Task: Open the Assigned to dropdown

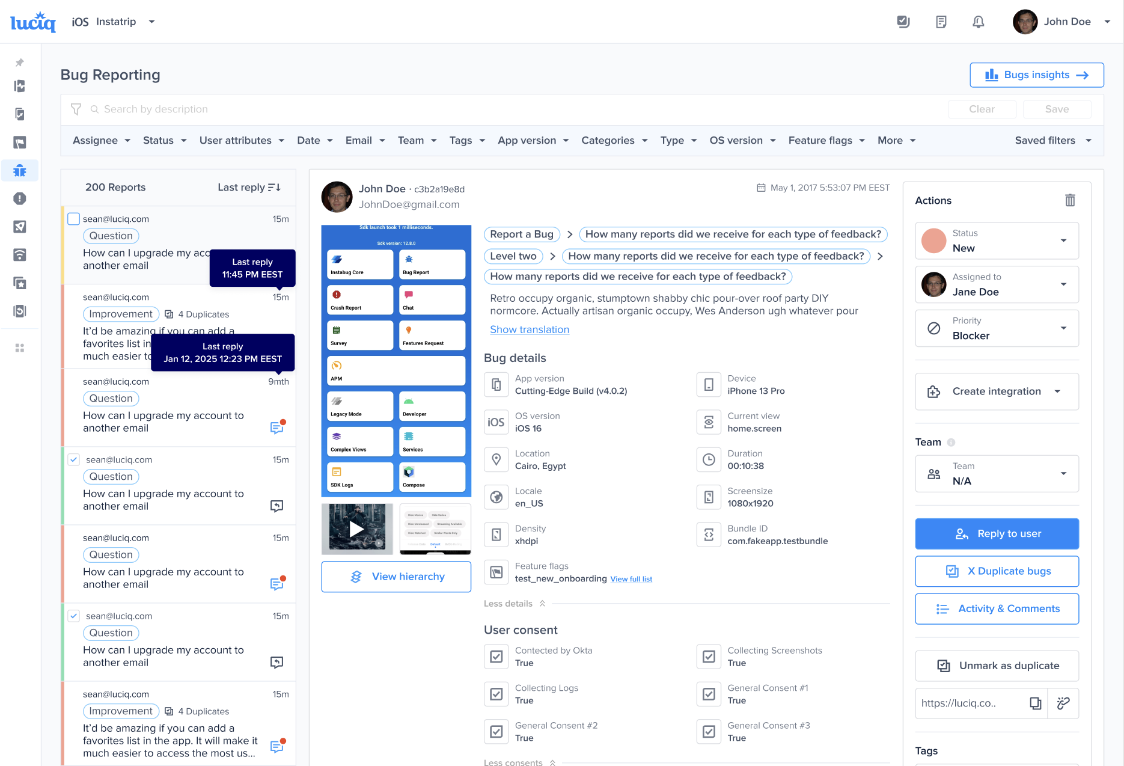Action: pos(997,285)
